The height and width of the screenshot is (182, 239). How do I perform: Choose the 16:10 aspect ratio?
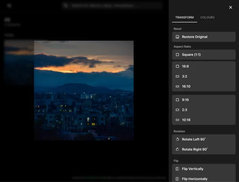click(x=204, y=86)
